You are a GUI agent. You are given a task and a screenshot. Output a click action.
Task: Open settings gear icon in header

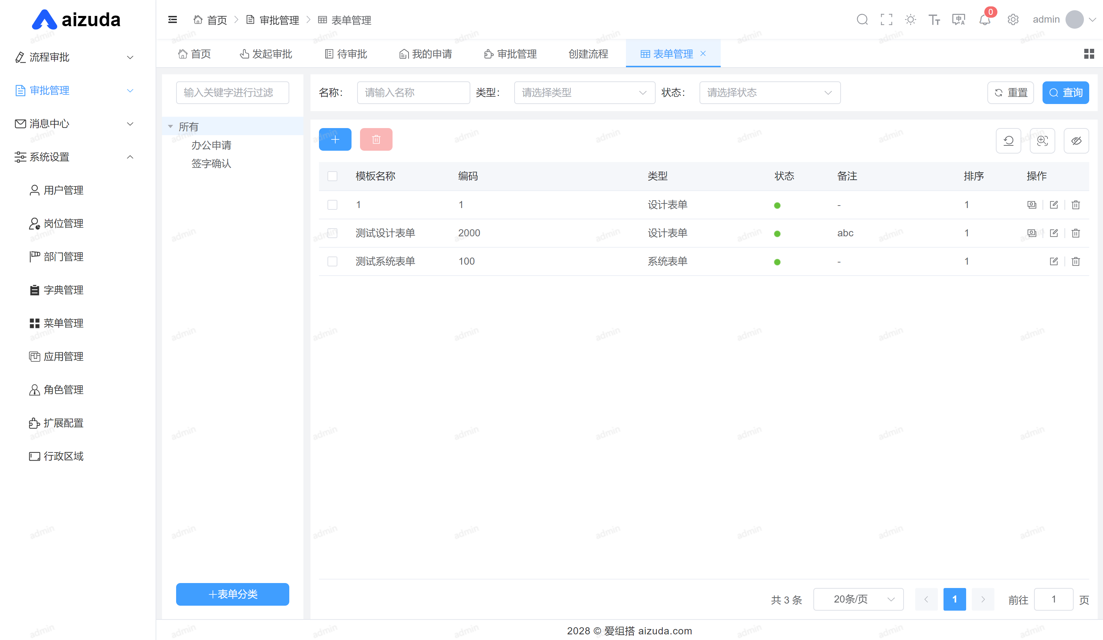coord(1013,19)
